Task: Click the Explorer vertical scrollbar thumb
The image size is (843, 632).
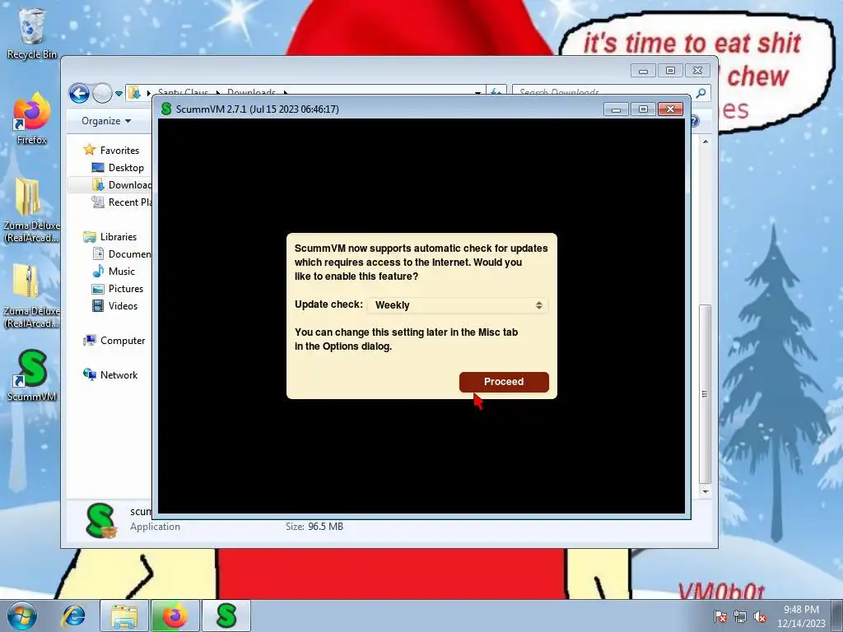Action: [x=705, y=393]
